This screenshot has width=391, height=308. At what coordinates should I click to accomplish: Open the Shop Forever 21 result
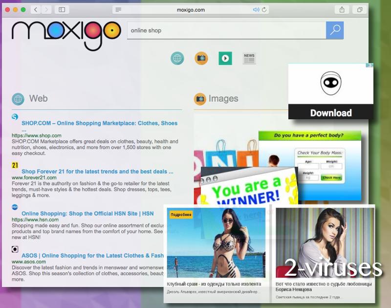97,172
